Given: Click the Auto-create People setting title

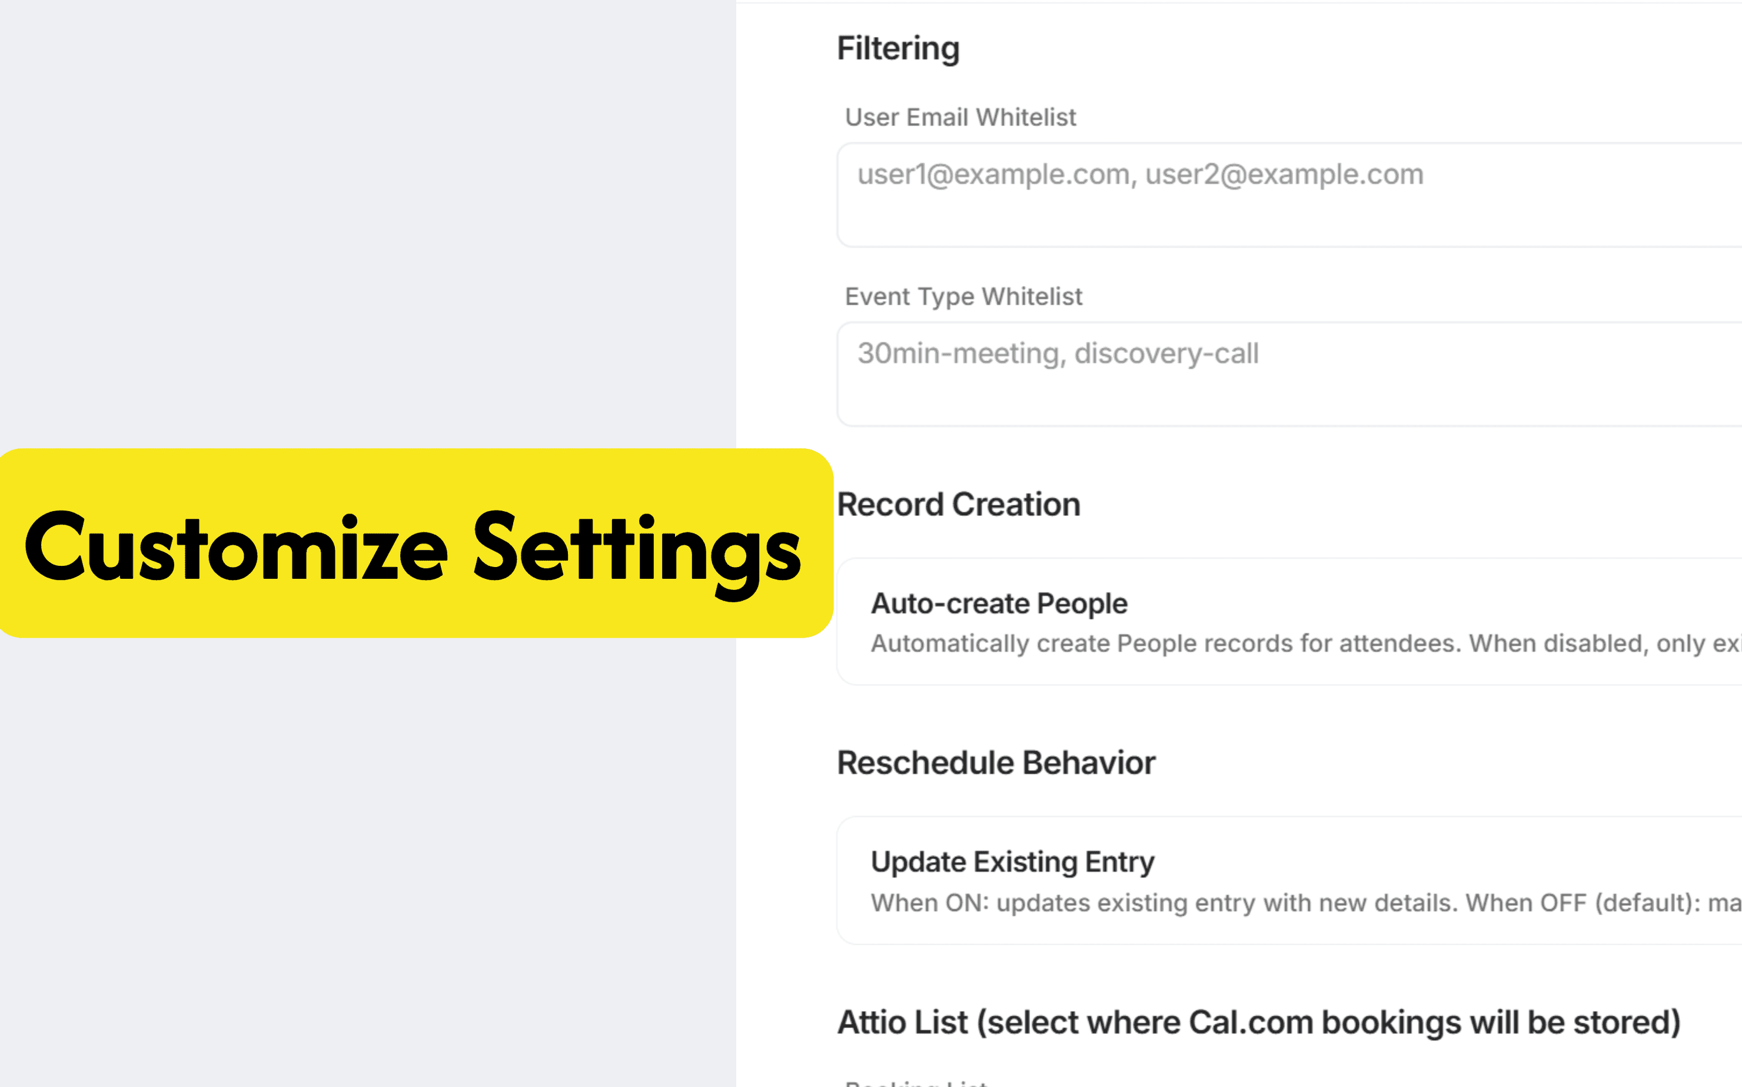Looking at the screenshot, I should click(x=998, y=604).
